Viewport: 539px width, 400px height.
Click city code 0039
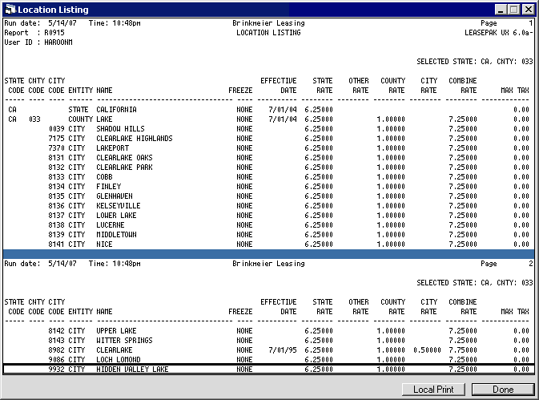click(56, 128)
